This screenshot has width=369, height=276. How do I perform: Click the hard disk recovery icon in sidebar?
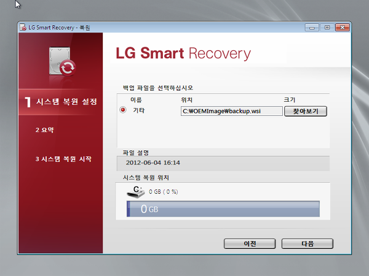point(62,61)
